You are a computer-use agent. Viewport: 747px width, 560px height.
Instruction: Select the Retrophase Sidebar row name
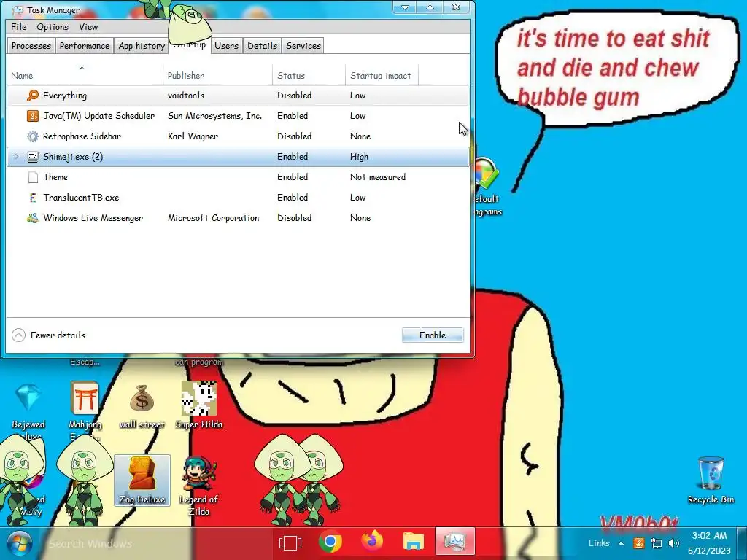(82, 136)
